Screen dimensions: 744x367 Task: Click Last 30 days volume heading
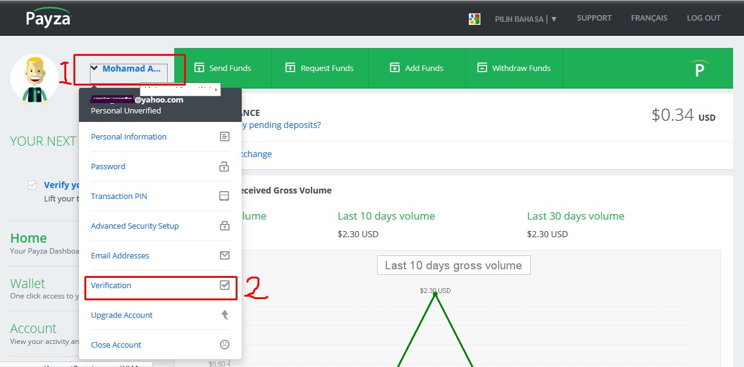point(576,216)
